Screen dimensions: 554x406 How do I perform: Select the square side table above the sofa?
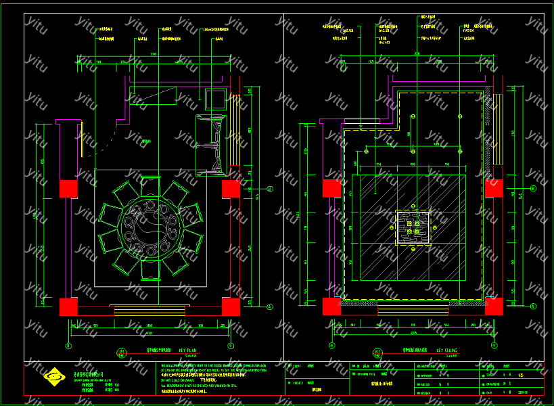pyautogui.click(x=216, y=99)
